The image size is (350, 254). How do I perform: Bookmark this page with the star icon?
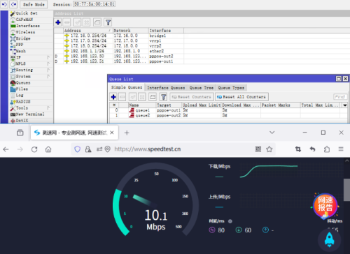(269, 149)
